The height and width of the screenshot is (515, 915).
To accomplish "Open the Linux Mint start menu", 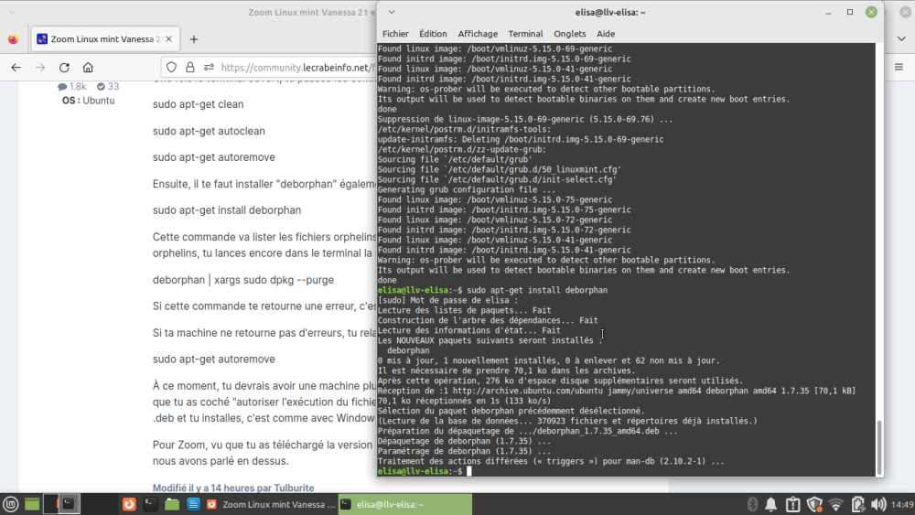I will point(11,504).
